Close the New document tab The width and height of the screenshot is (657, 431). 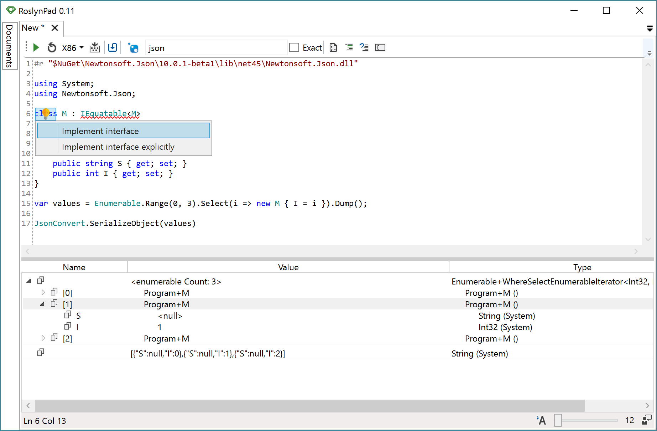55,28
